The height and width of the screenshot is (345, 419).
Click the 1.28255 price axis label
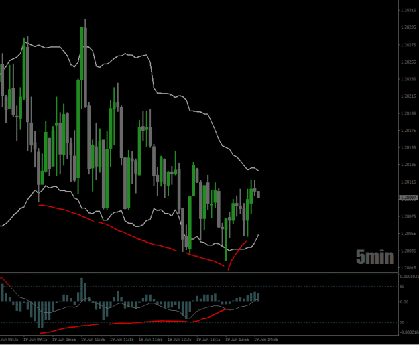point(408,62)
